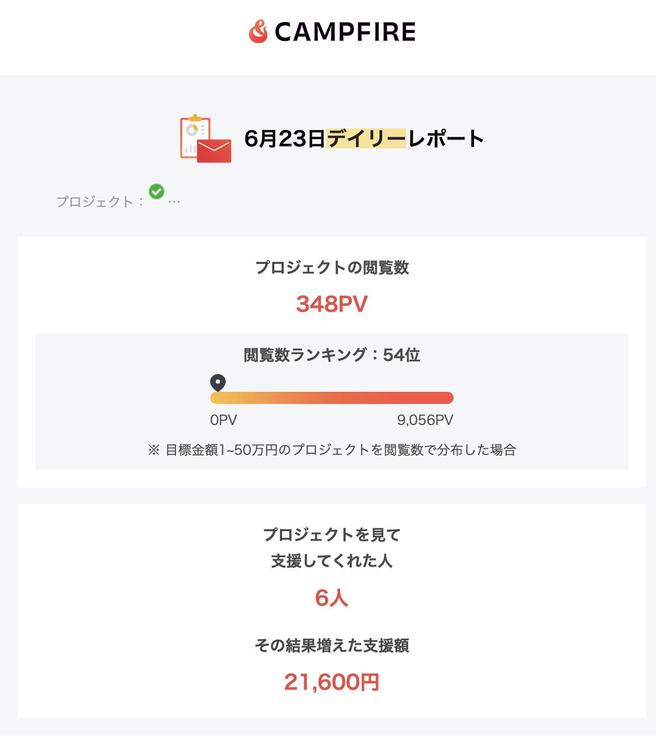
Task: Click the 21,600円 support amount
Action: [332, 682]
